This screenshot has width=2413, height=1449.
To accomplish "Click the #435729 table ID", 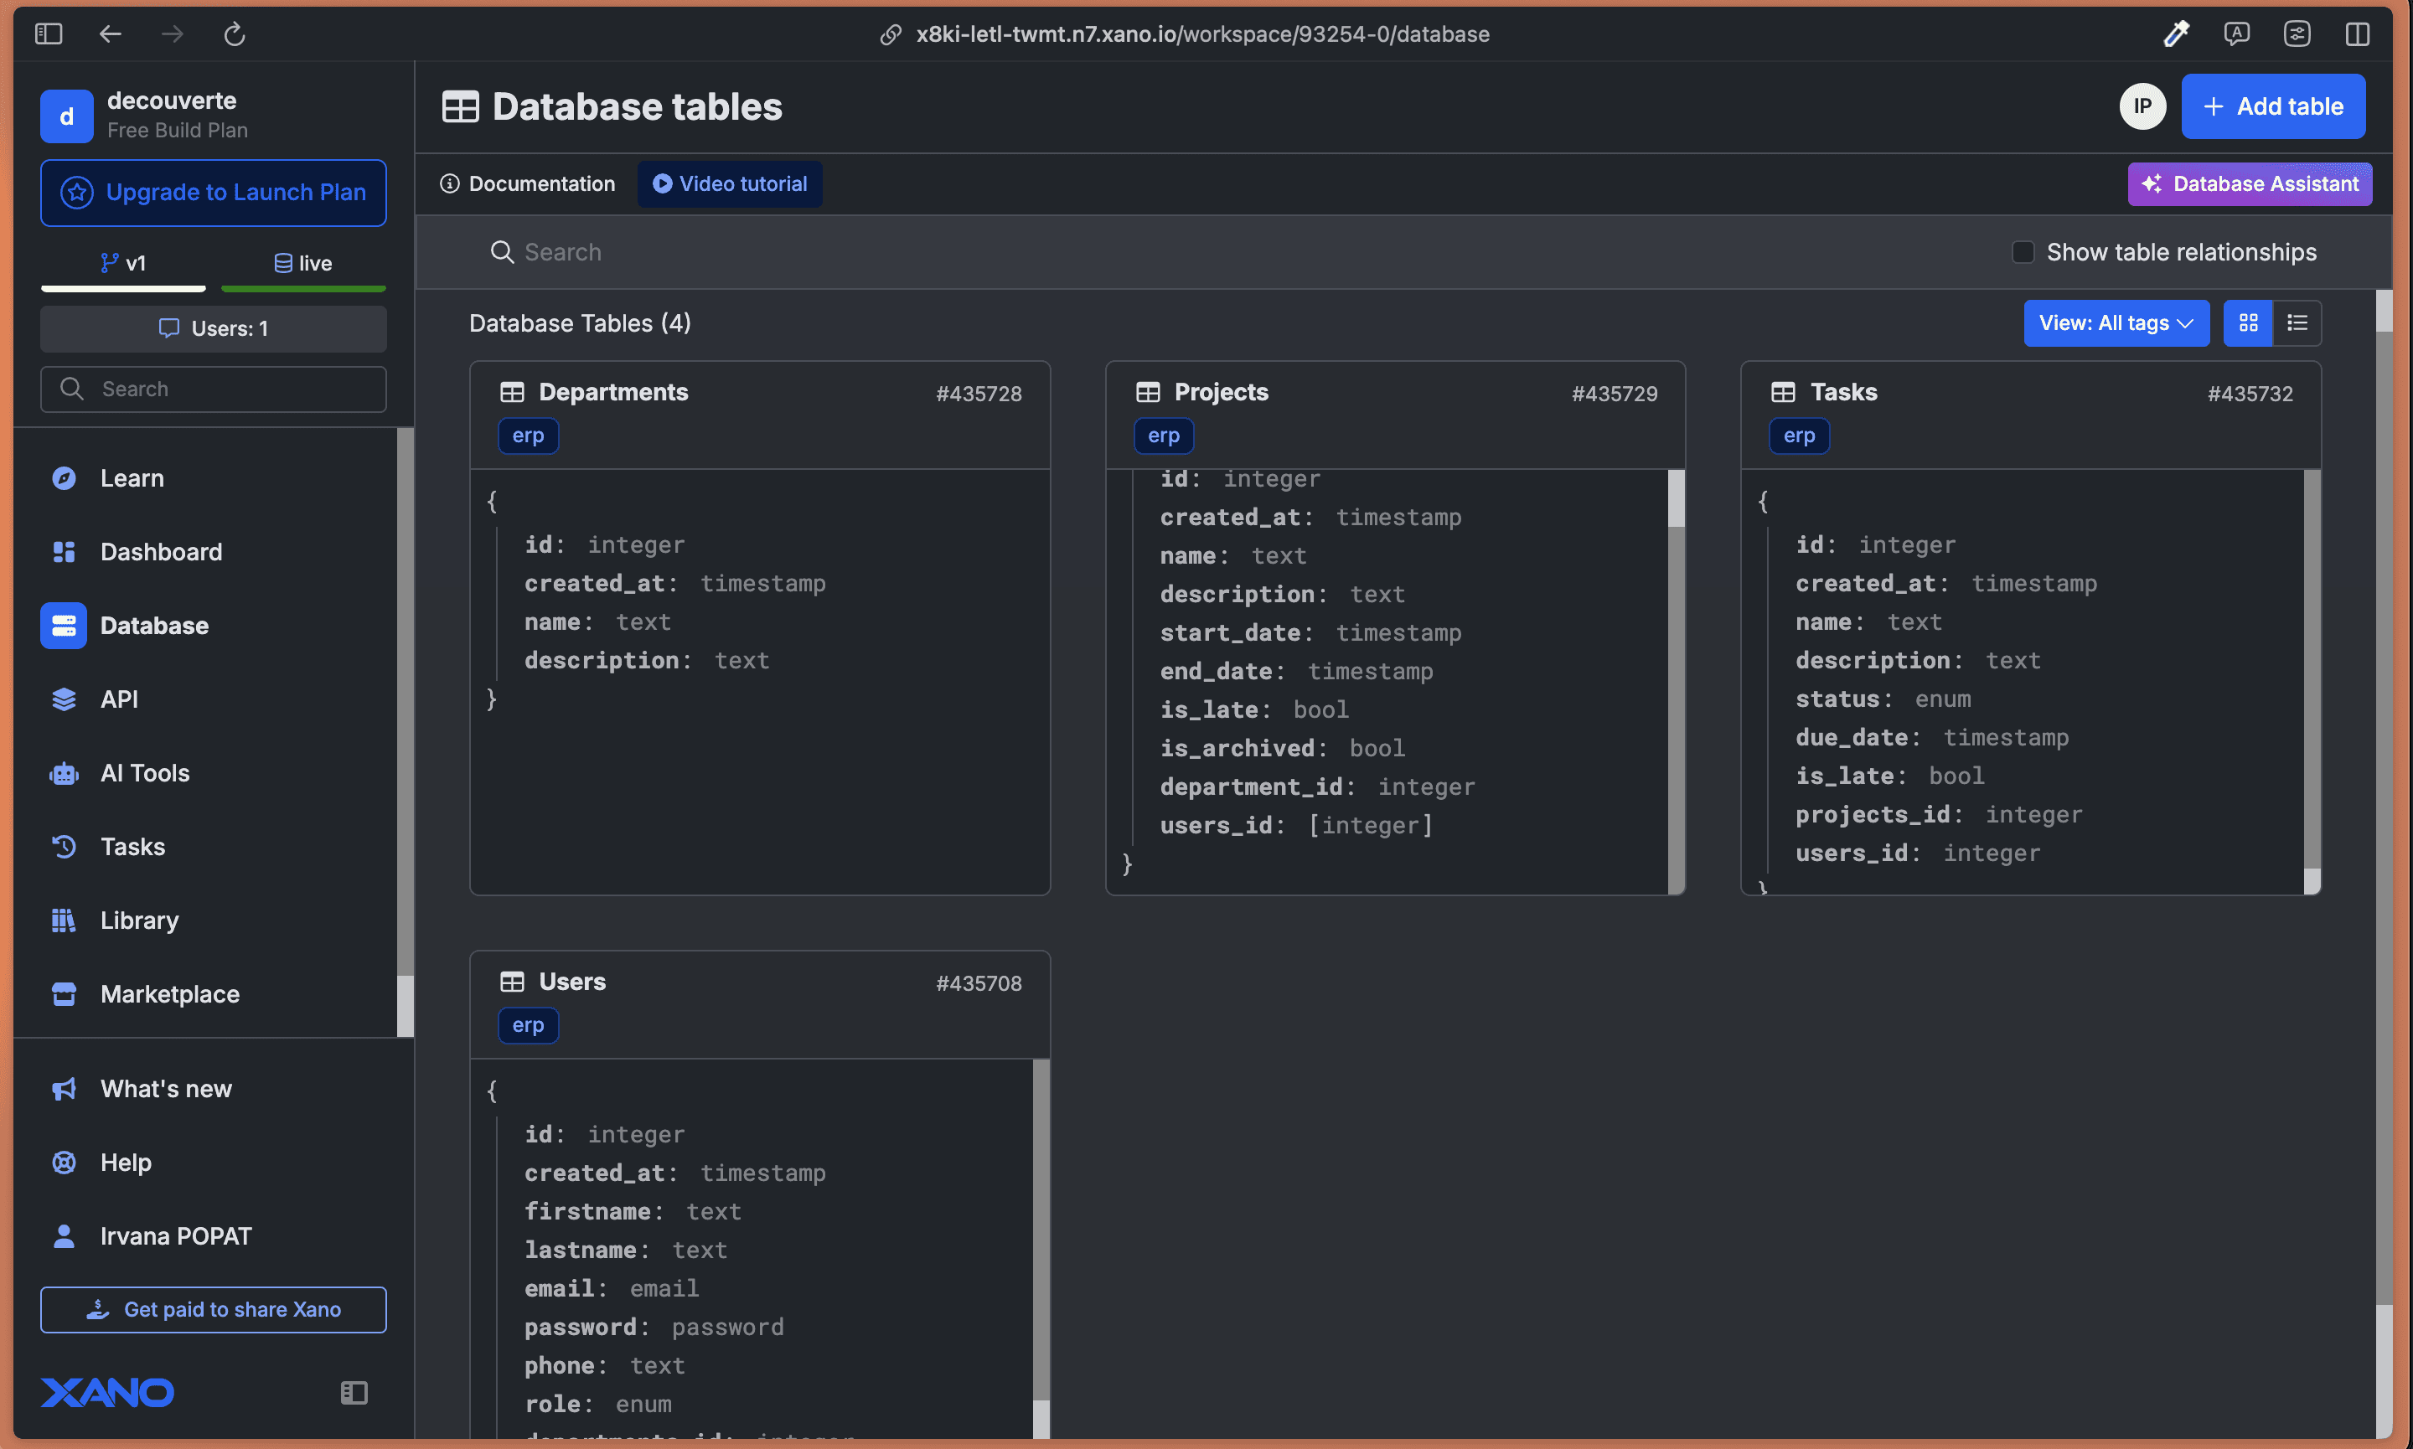I will click(x=1615, y=394).
